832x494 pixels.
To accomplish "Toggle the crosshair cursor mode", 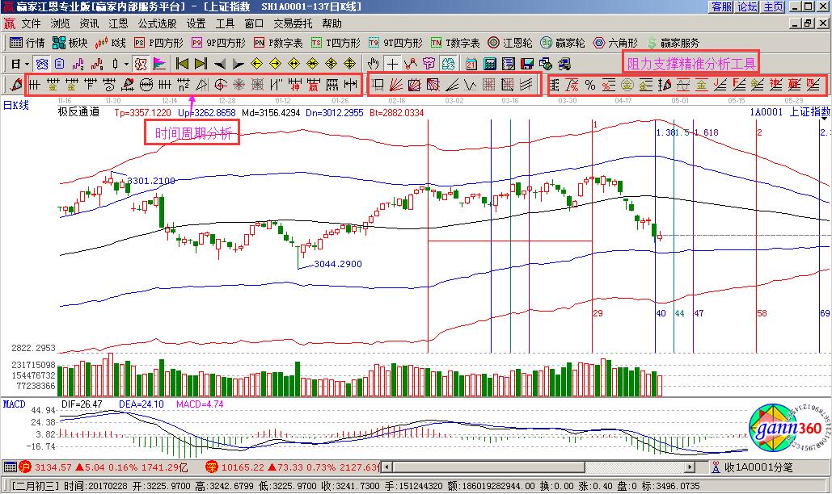I will [x=392, y=64].
